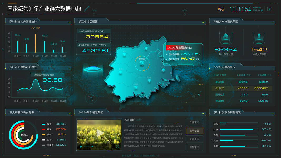
Task: Select the 龙井茶园 tab
Action: click(x=194, y=122)
